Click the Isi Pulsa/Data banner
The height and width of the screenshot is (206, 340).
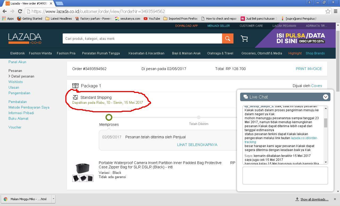coord(301,38)
